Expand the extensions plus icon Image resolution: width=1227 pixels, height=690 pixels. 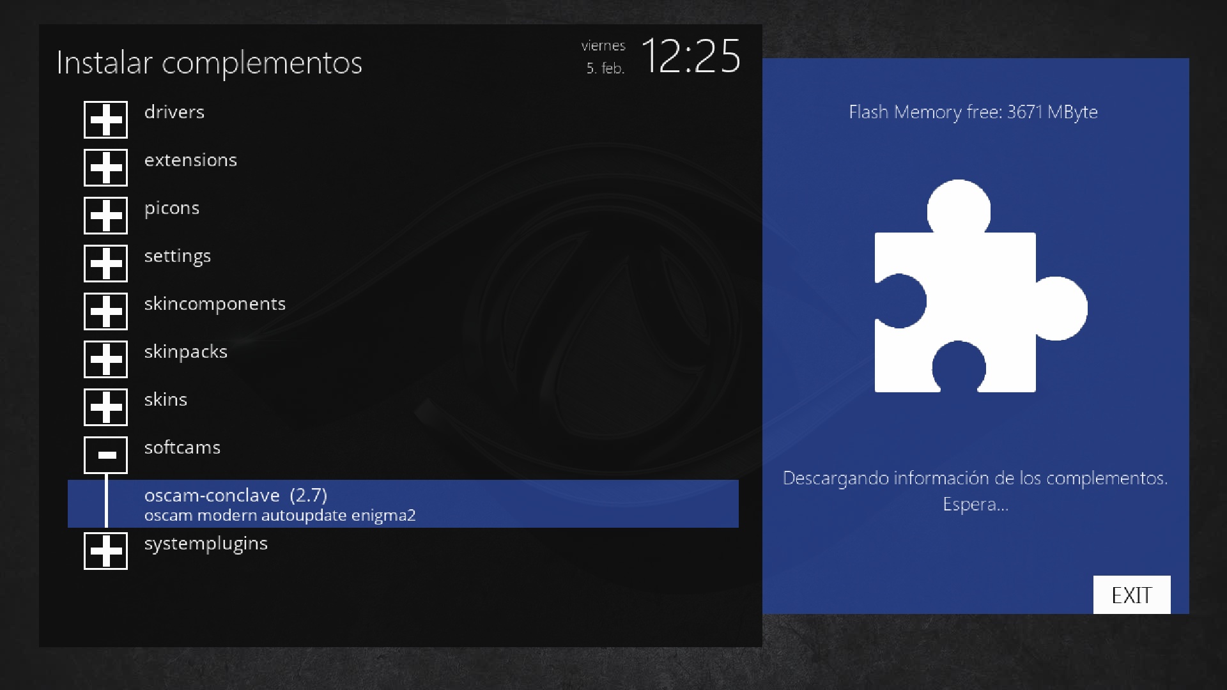[x=105, y=167]
